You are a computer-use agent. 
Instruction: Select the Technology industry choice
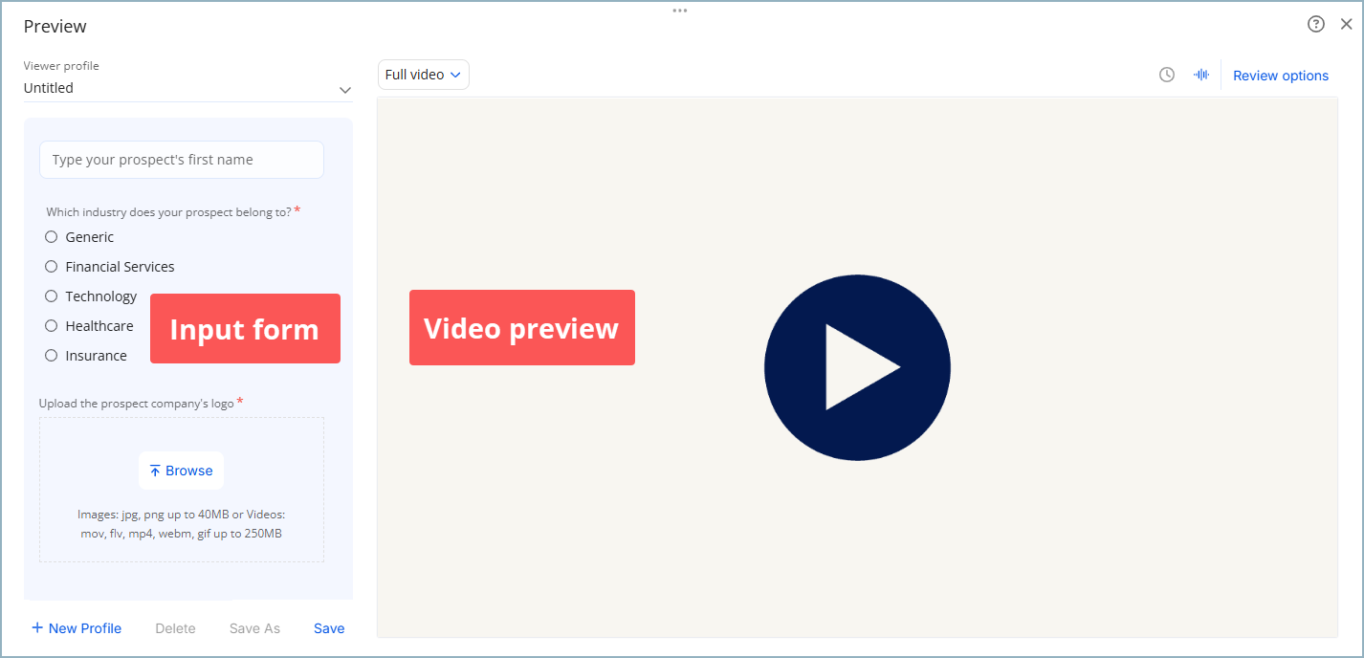tap(51, 296)
